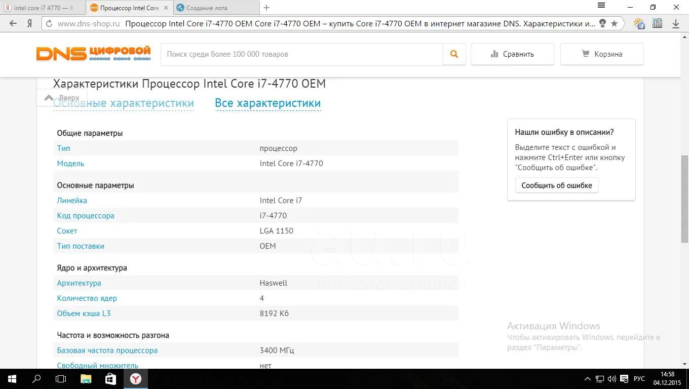Screen dimensions: 689x389
Task: Click the Свободный множитель link
Action: click(97, 365)
